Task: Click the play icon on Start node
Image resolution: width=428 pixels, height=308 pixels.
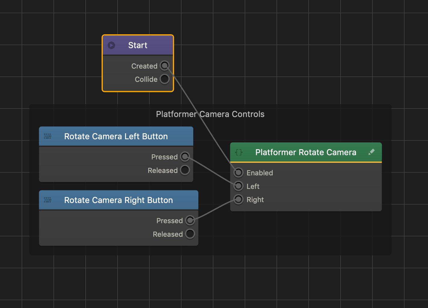Action: pyautogui.click(x=112, y=45)
